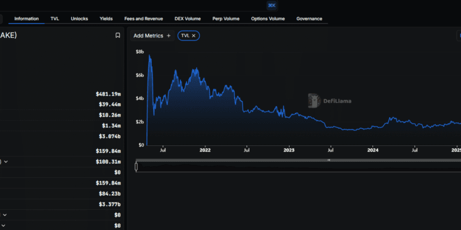
Task: Click the $3.377b value
Action: pyautogui.click(x=109, y=204)
